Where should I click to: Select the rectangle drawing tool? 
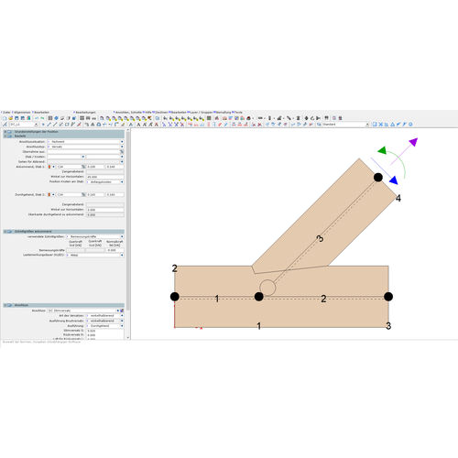(x=67, y=125)
